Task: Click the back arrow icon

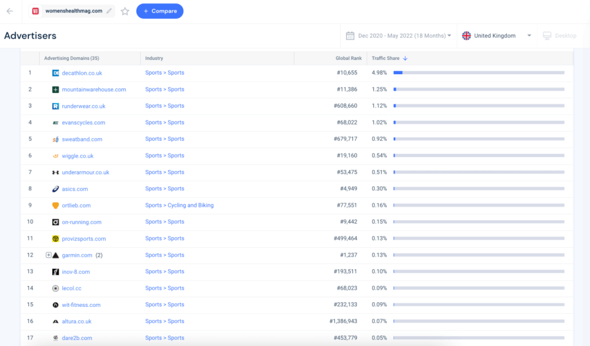Action: (10, 11)
